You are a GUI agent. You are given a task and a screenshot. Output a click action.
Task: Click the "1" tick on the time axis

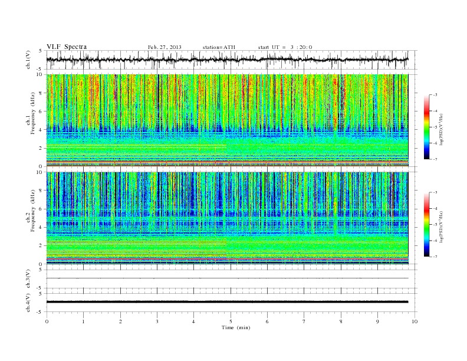coord(83,321)
